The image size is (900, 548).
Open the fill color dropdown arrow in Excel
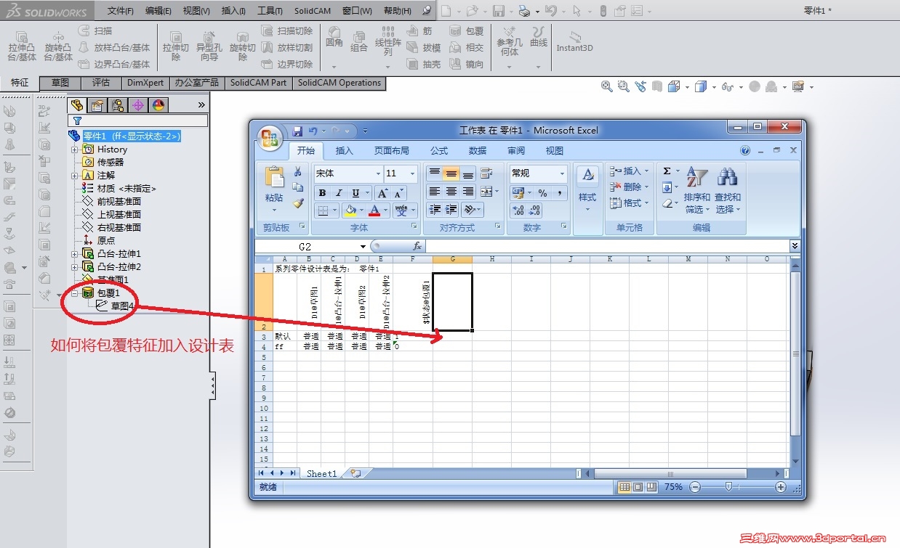[x=361, y=211]
